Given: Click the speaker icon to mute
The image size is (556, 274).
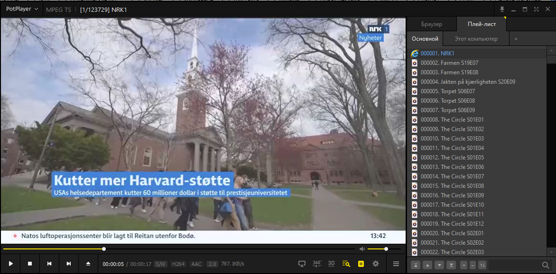Looking at the screenshot, I should click(362, 249).
